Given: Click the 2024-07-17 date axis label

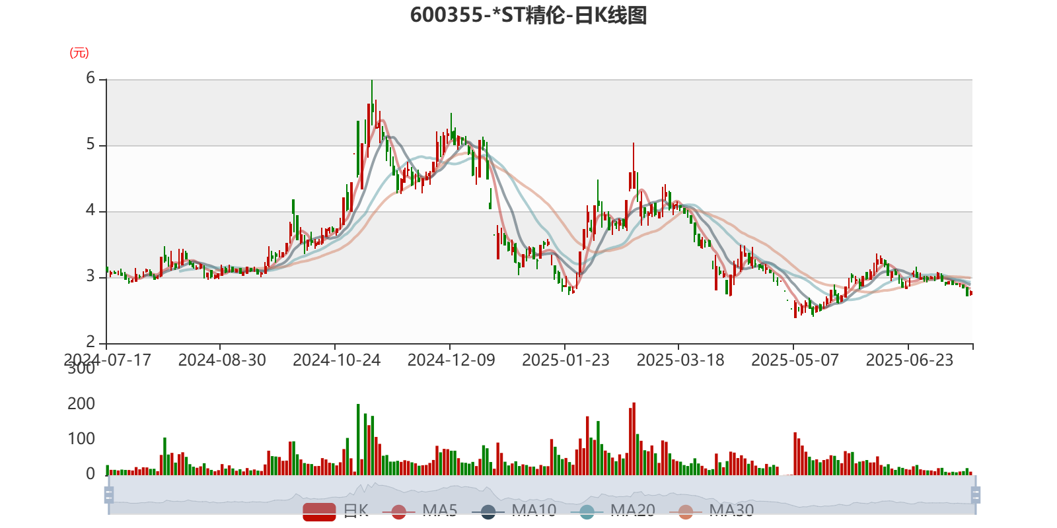Looking at the screenshot, I should click(107, 360).
